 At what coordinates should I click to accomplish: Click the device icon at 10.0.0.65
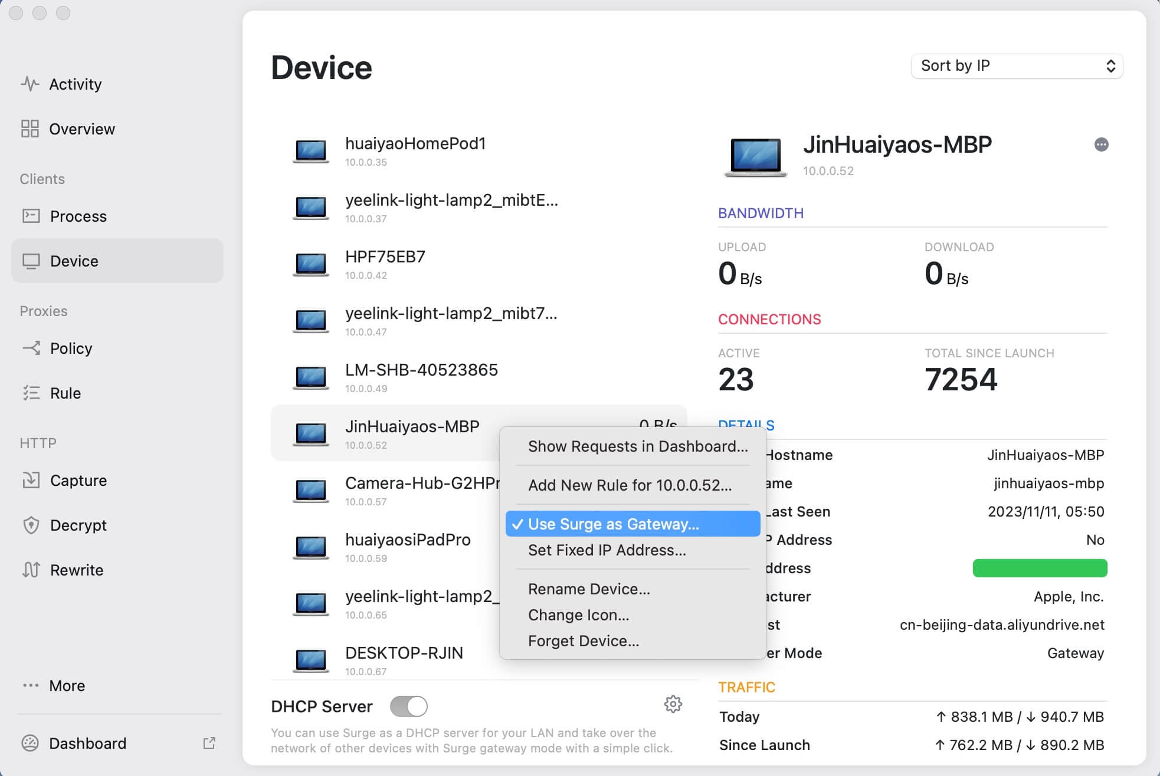point(311,604)
